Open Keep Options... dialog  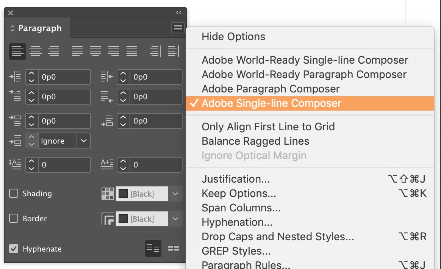(x=310, y=193)
